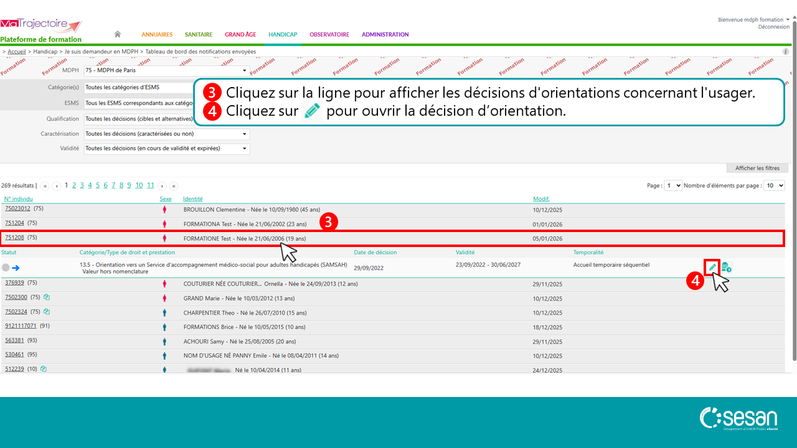Click the copy icon next to individual 7502300
The width and height of the screenshot is (797, 448).
click(47, 297)
